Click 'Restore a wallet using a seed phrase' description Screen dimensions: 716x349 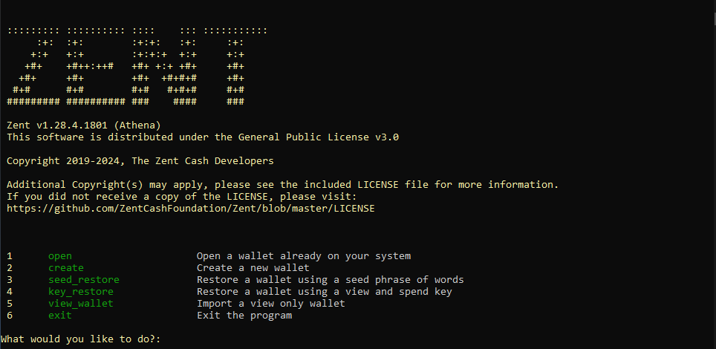point(330,279)
